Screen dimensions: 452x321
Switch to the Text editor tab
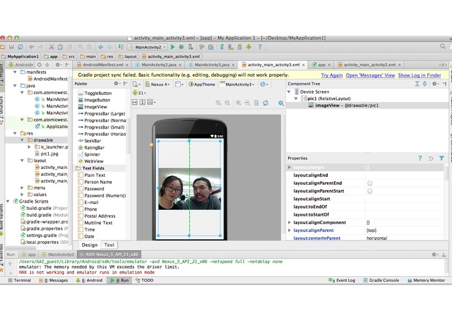(x=109, y=245)
